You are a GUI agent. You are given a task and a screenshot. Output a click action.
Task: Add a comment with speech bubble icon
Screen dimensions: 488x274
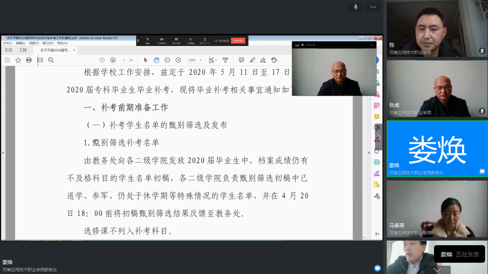click(x=241, y=60)
